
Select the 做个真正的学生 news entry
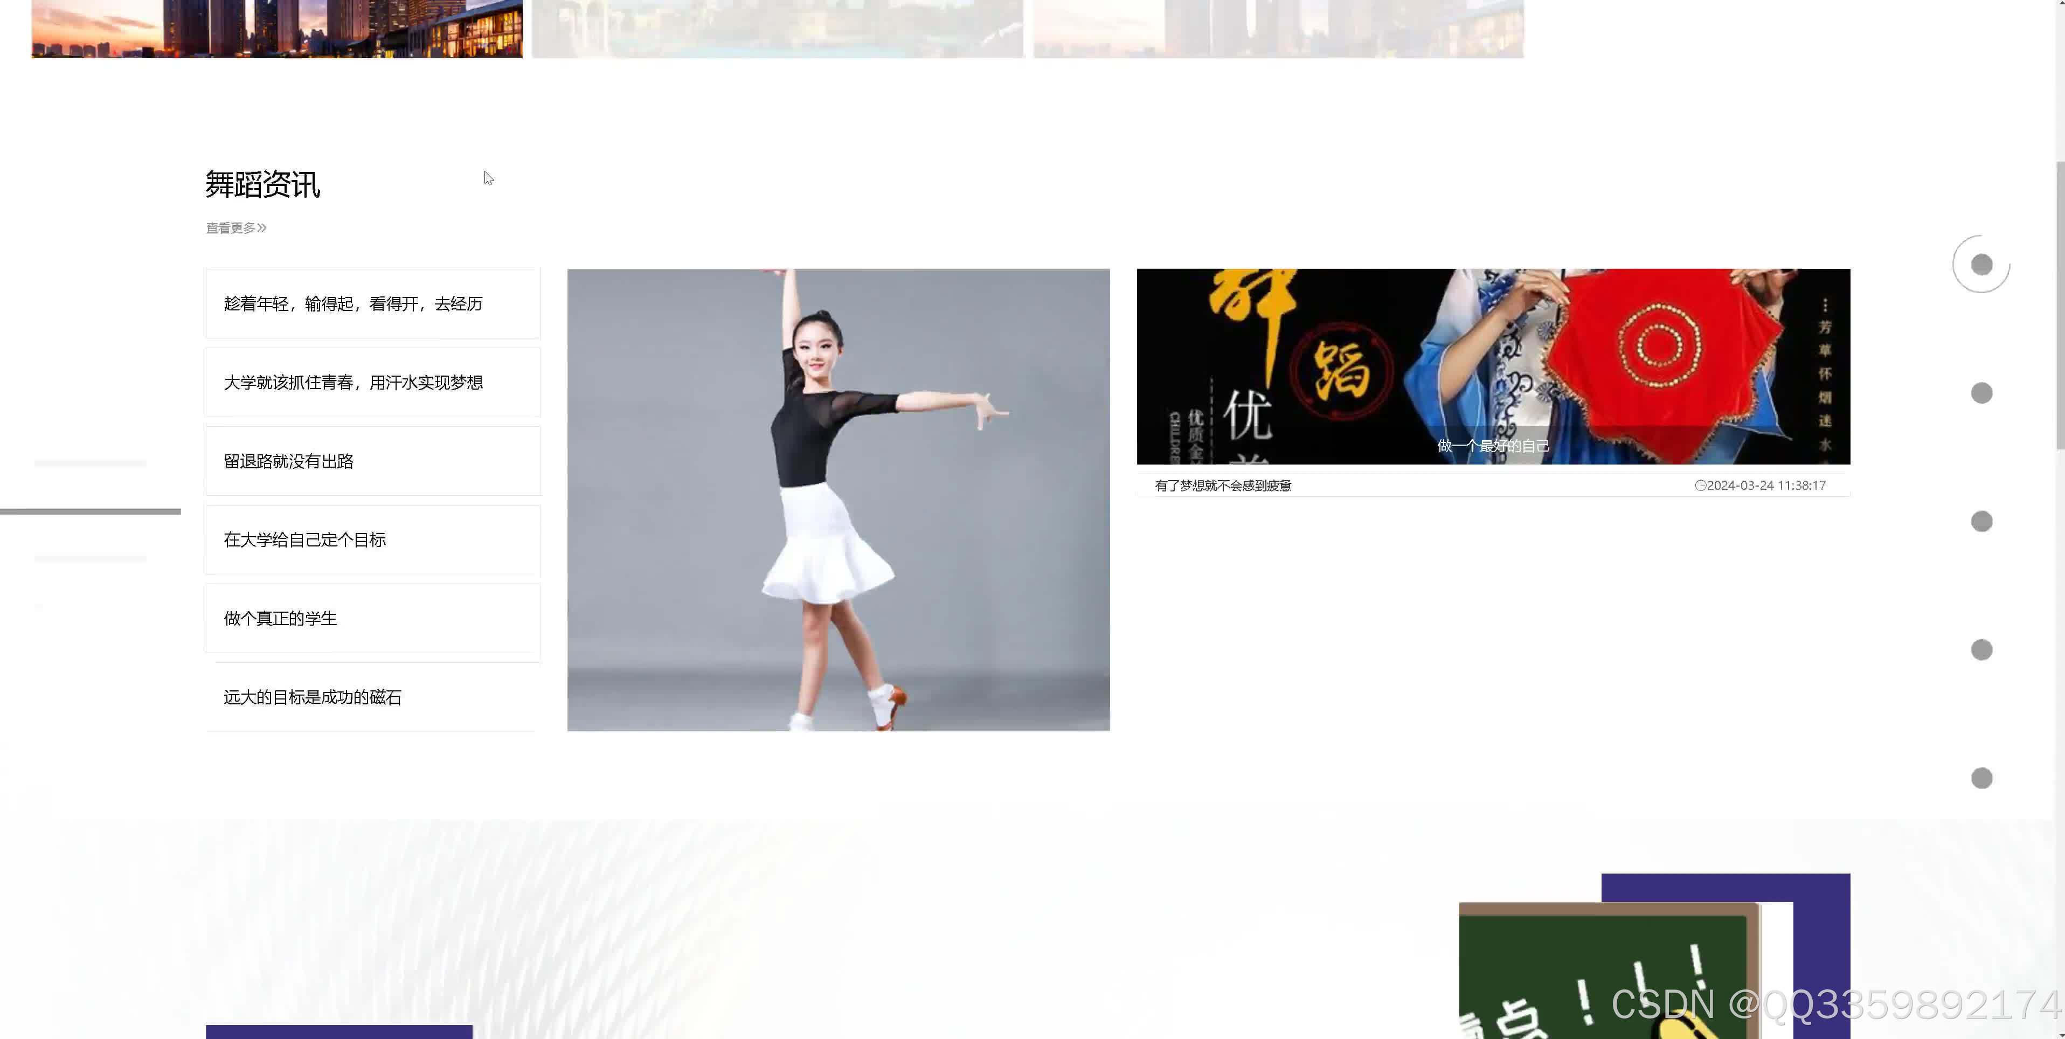281,618
